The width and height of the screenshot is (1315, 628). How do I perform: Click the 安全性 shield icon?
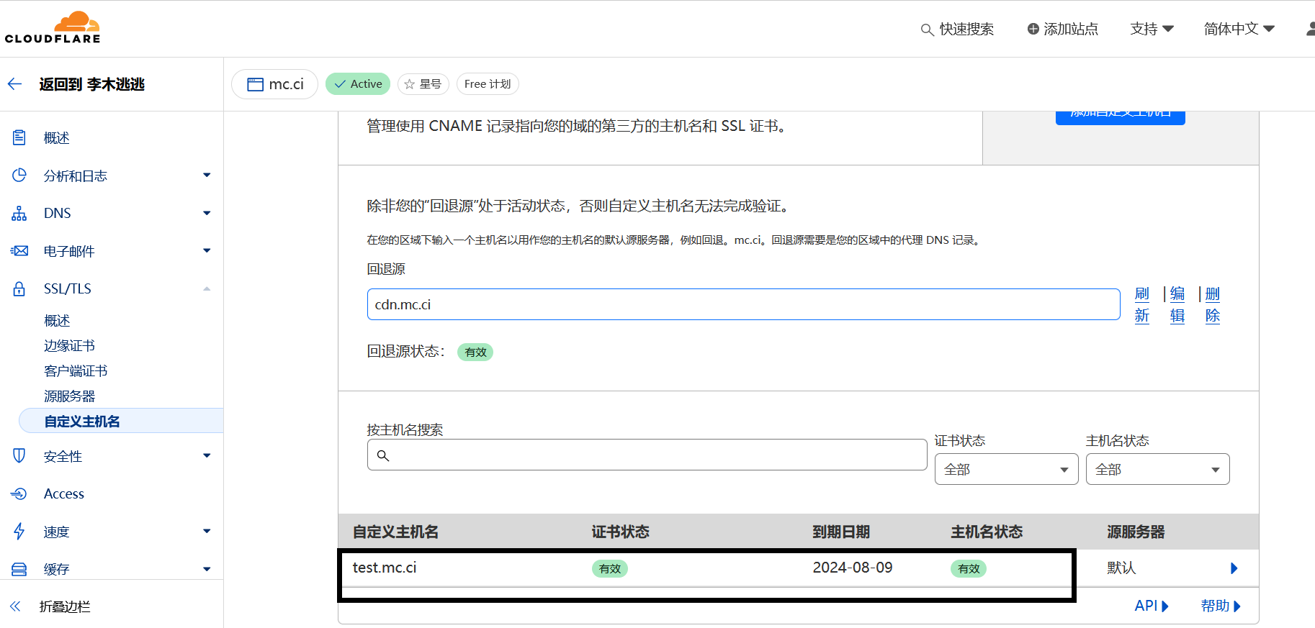click(x=19, y=456)
